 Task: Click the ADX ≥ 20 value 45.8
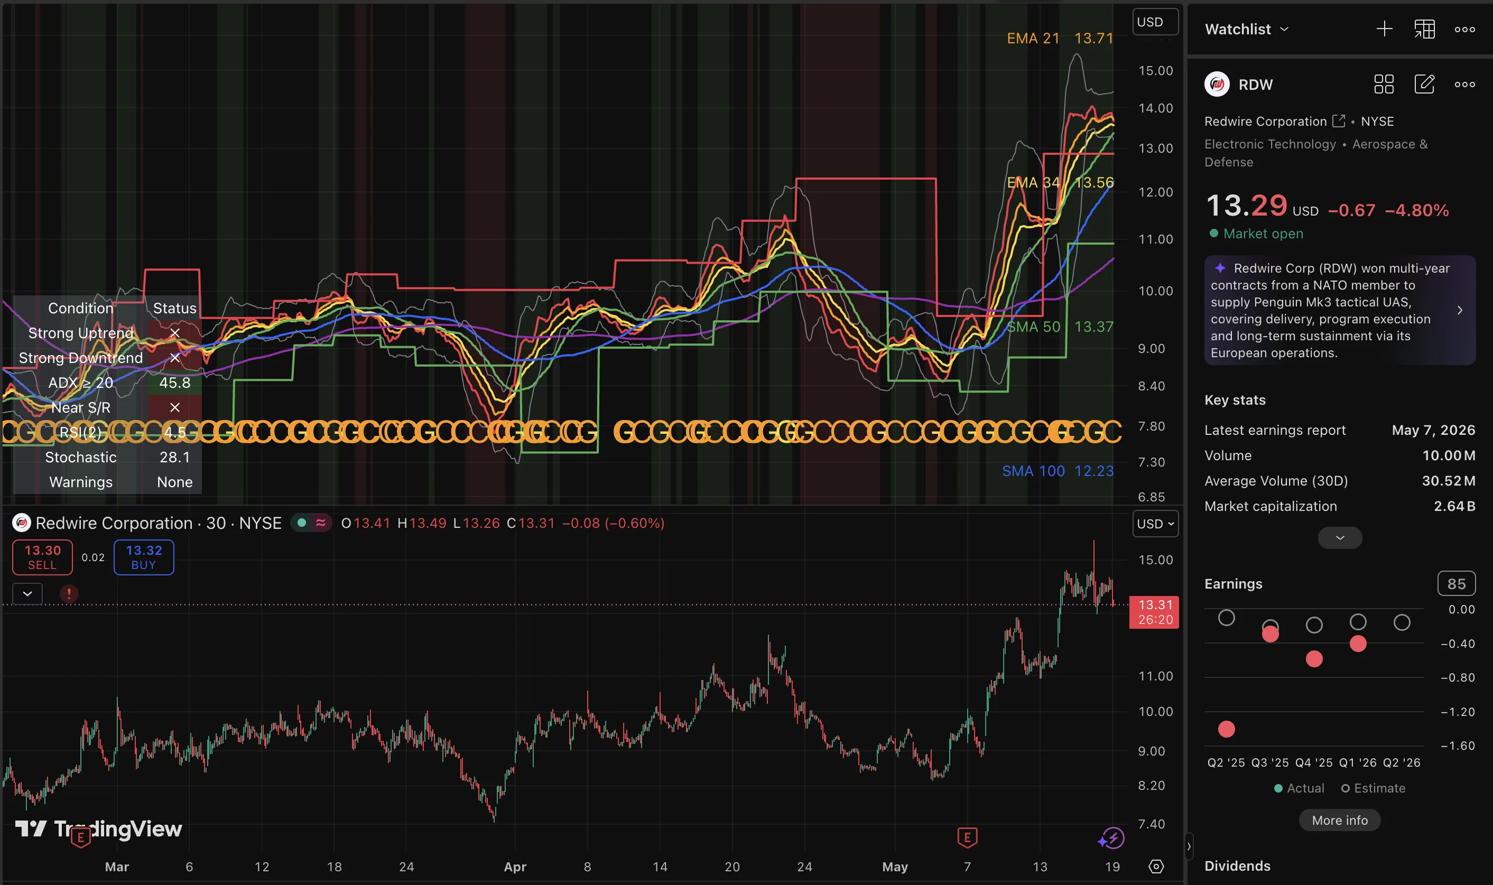(175, 383)
